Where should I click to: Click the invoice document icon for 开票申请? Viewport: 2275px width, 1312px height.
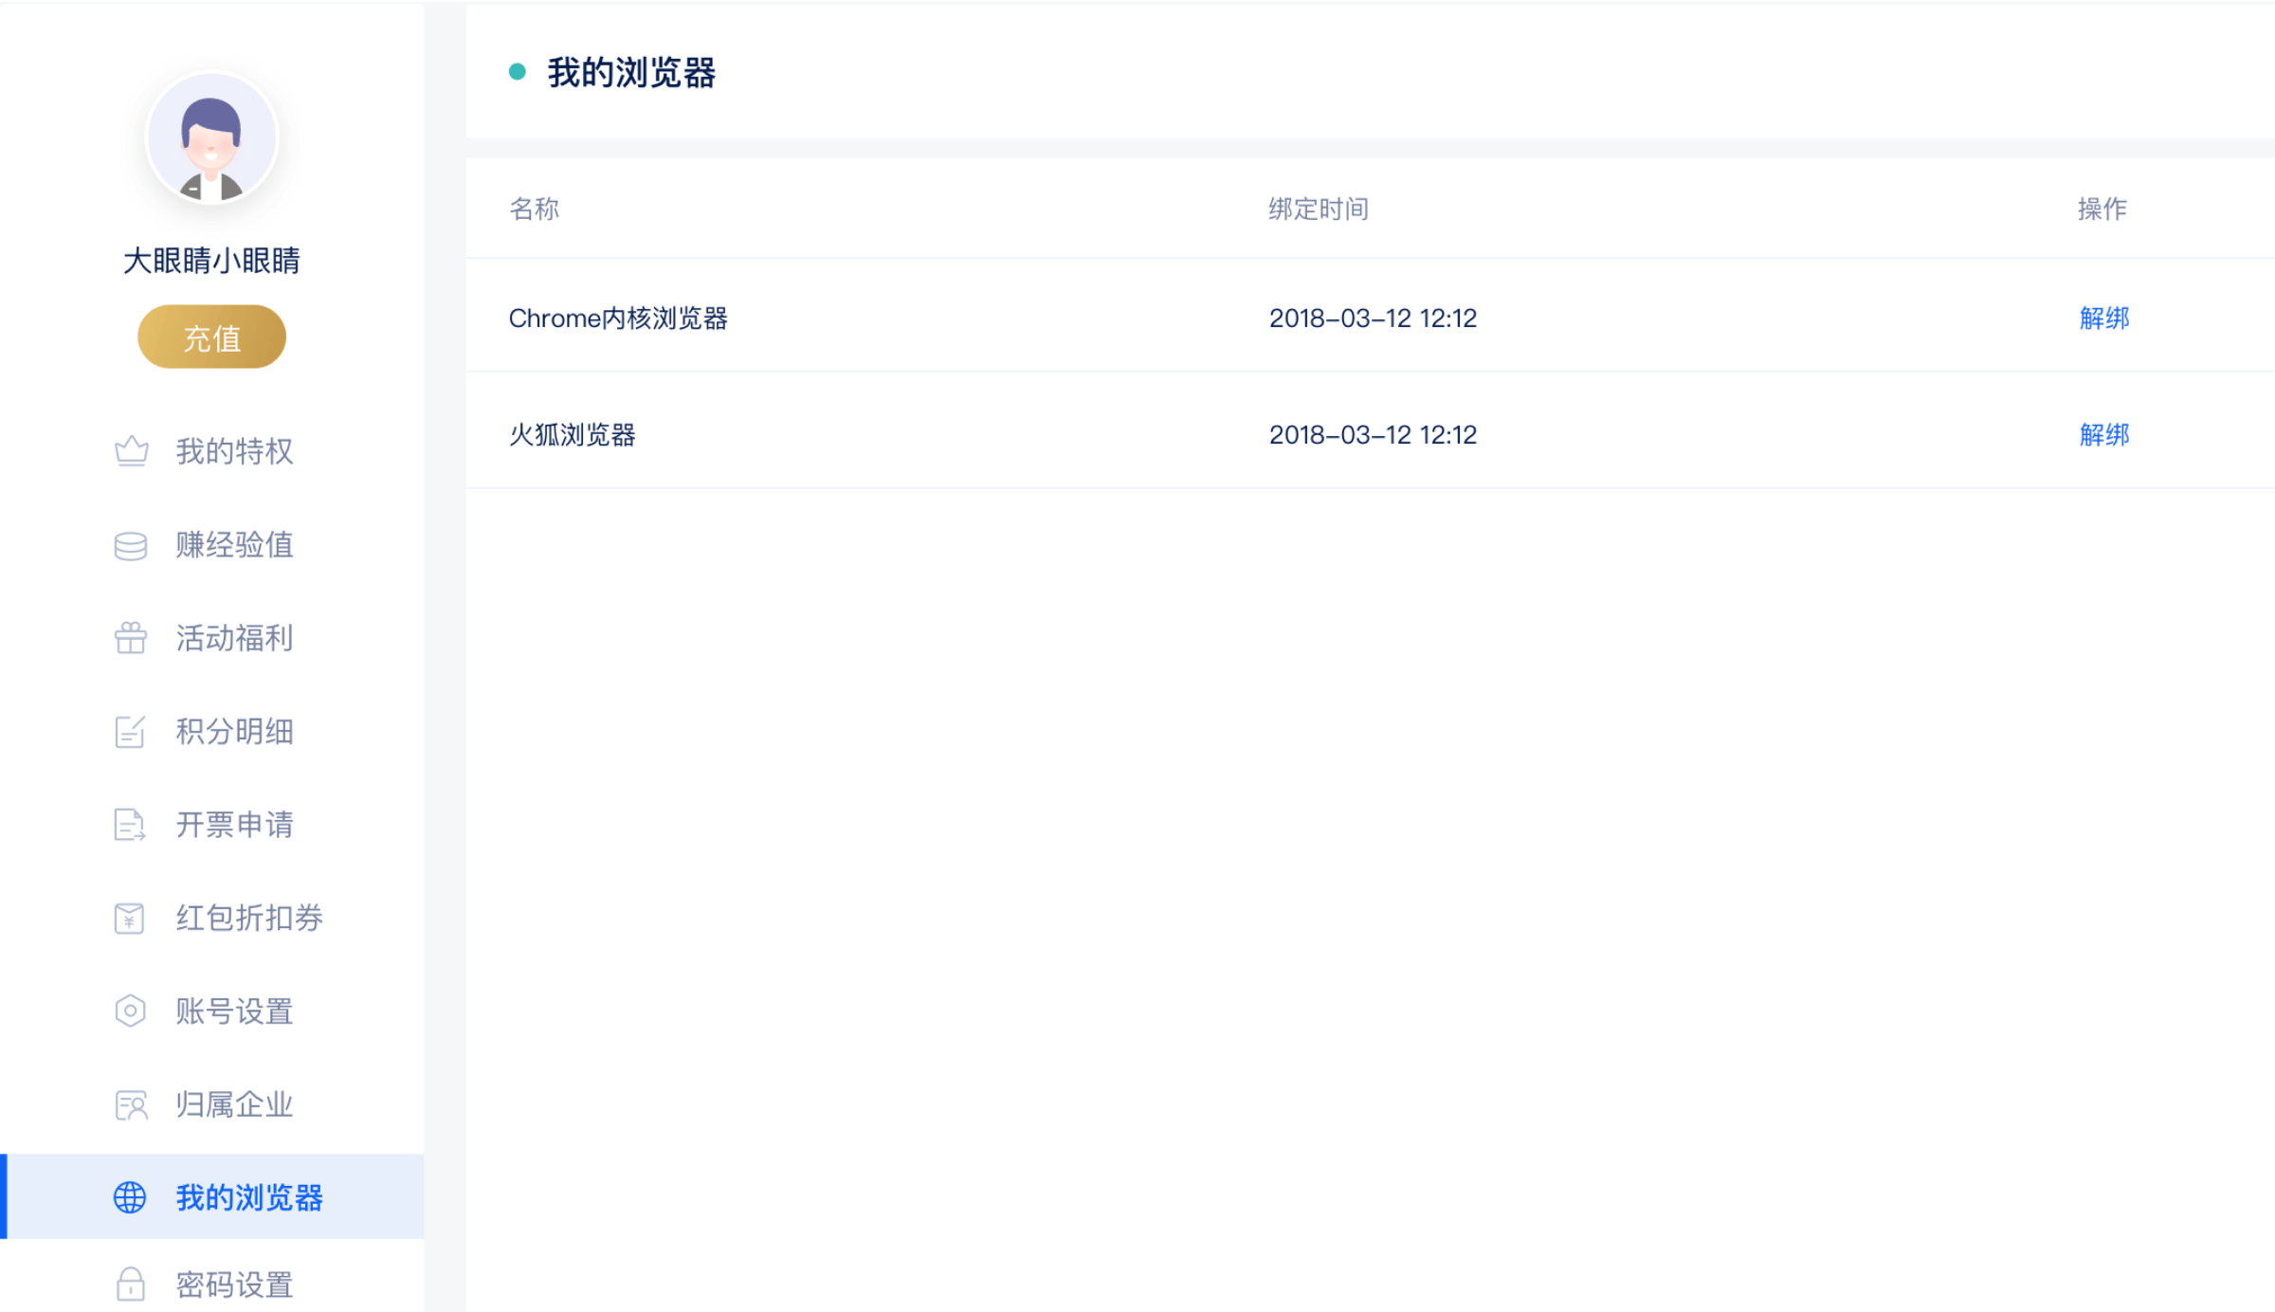tap(130, 825)
